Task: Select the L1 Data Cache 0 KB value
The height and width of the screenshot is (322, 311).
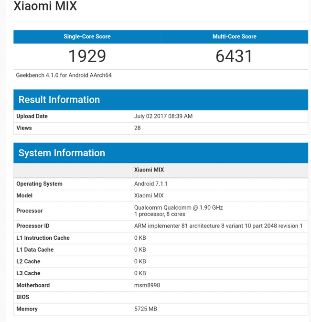Action: click(x=140, y=249)
